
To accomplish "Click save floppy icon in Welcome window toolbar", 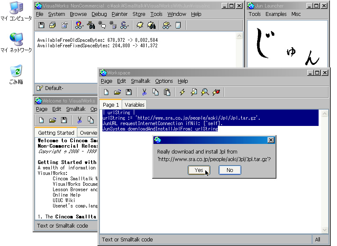I will click(64, 120).
